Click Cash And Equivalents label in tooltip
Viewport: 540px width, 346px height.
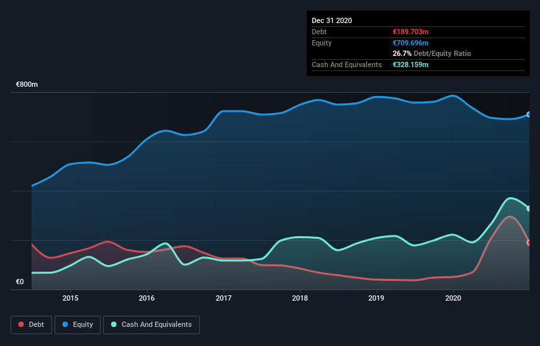(347, 64)
